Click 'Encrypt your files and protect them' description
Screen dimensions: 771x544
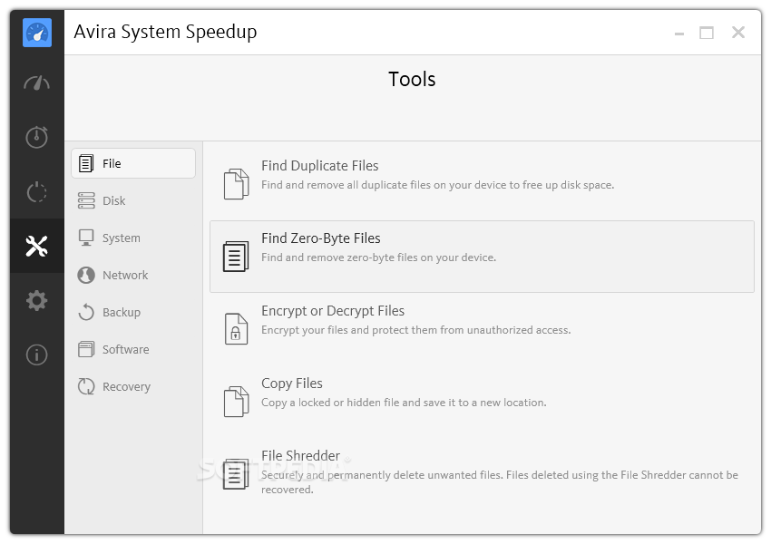(416, 330)
